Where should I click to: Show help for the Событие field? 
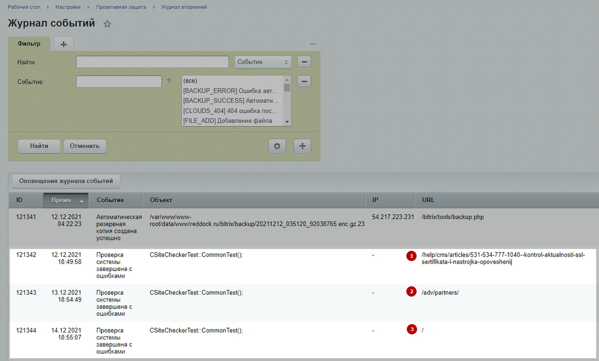coord(169,81)
